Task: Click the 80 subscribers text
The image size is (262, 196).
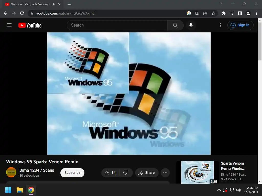Action: [29, 176]
